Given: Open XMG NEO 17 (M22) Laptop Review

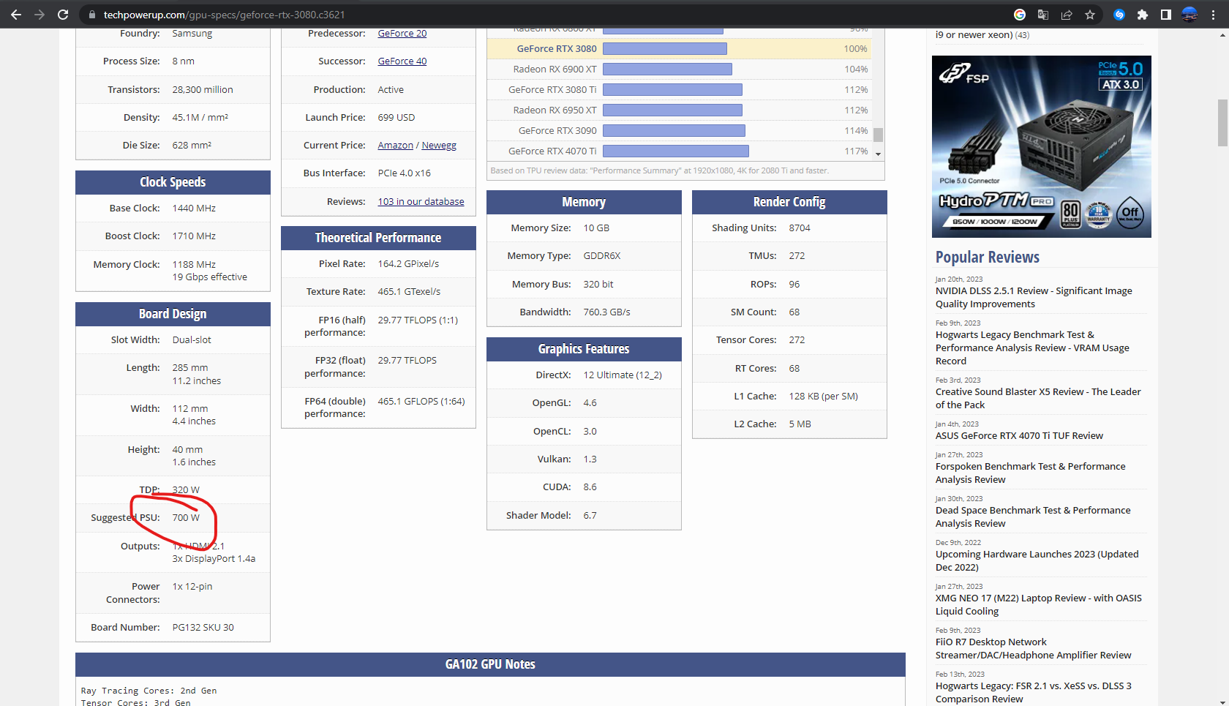Looking at the screenshot, I should [1039, 605].
